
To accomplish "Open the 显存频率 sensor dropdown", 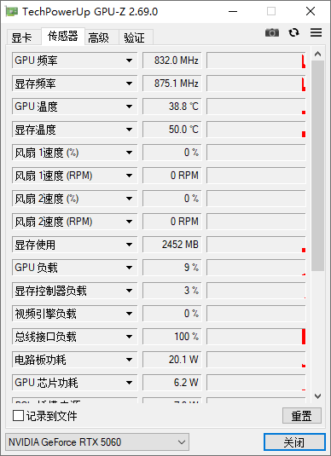I will 129,84.
